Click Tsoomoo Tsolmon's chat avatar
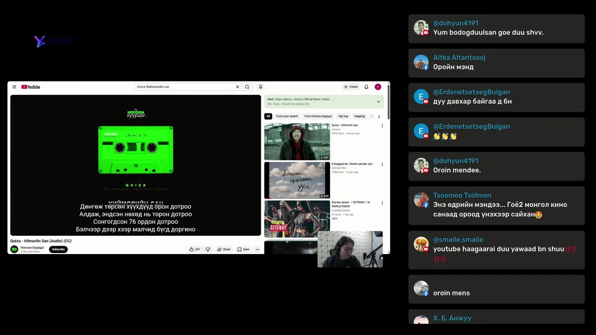 [x=421, y=200]
